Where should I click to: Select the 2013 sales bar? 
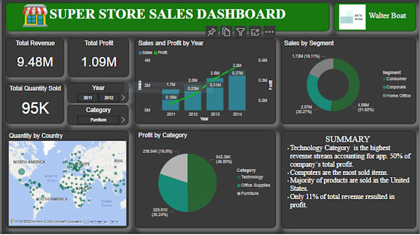(215, 94)
